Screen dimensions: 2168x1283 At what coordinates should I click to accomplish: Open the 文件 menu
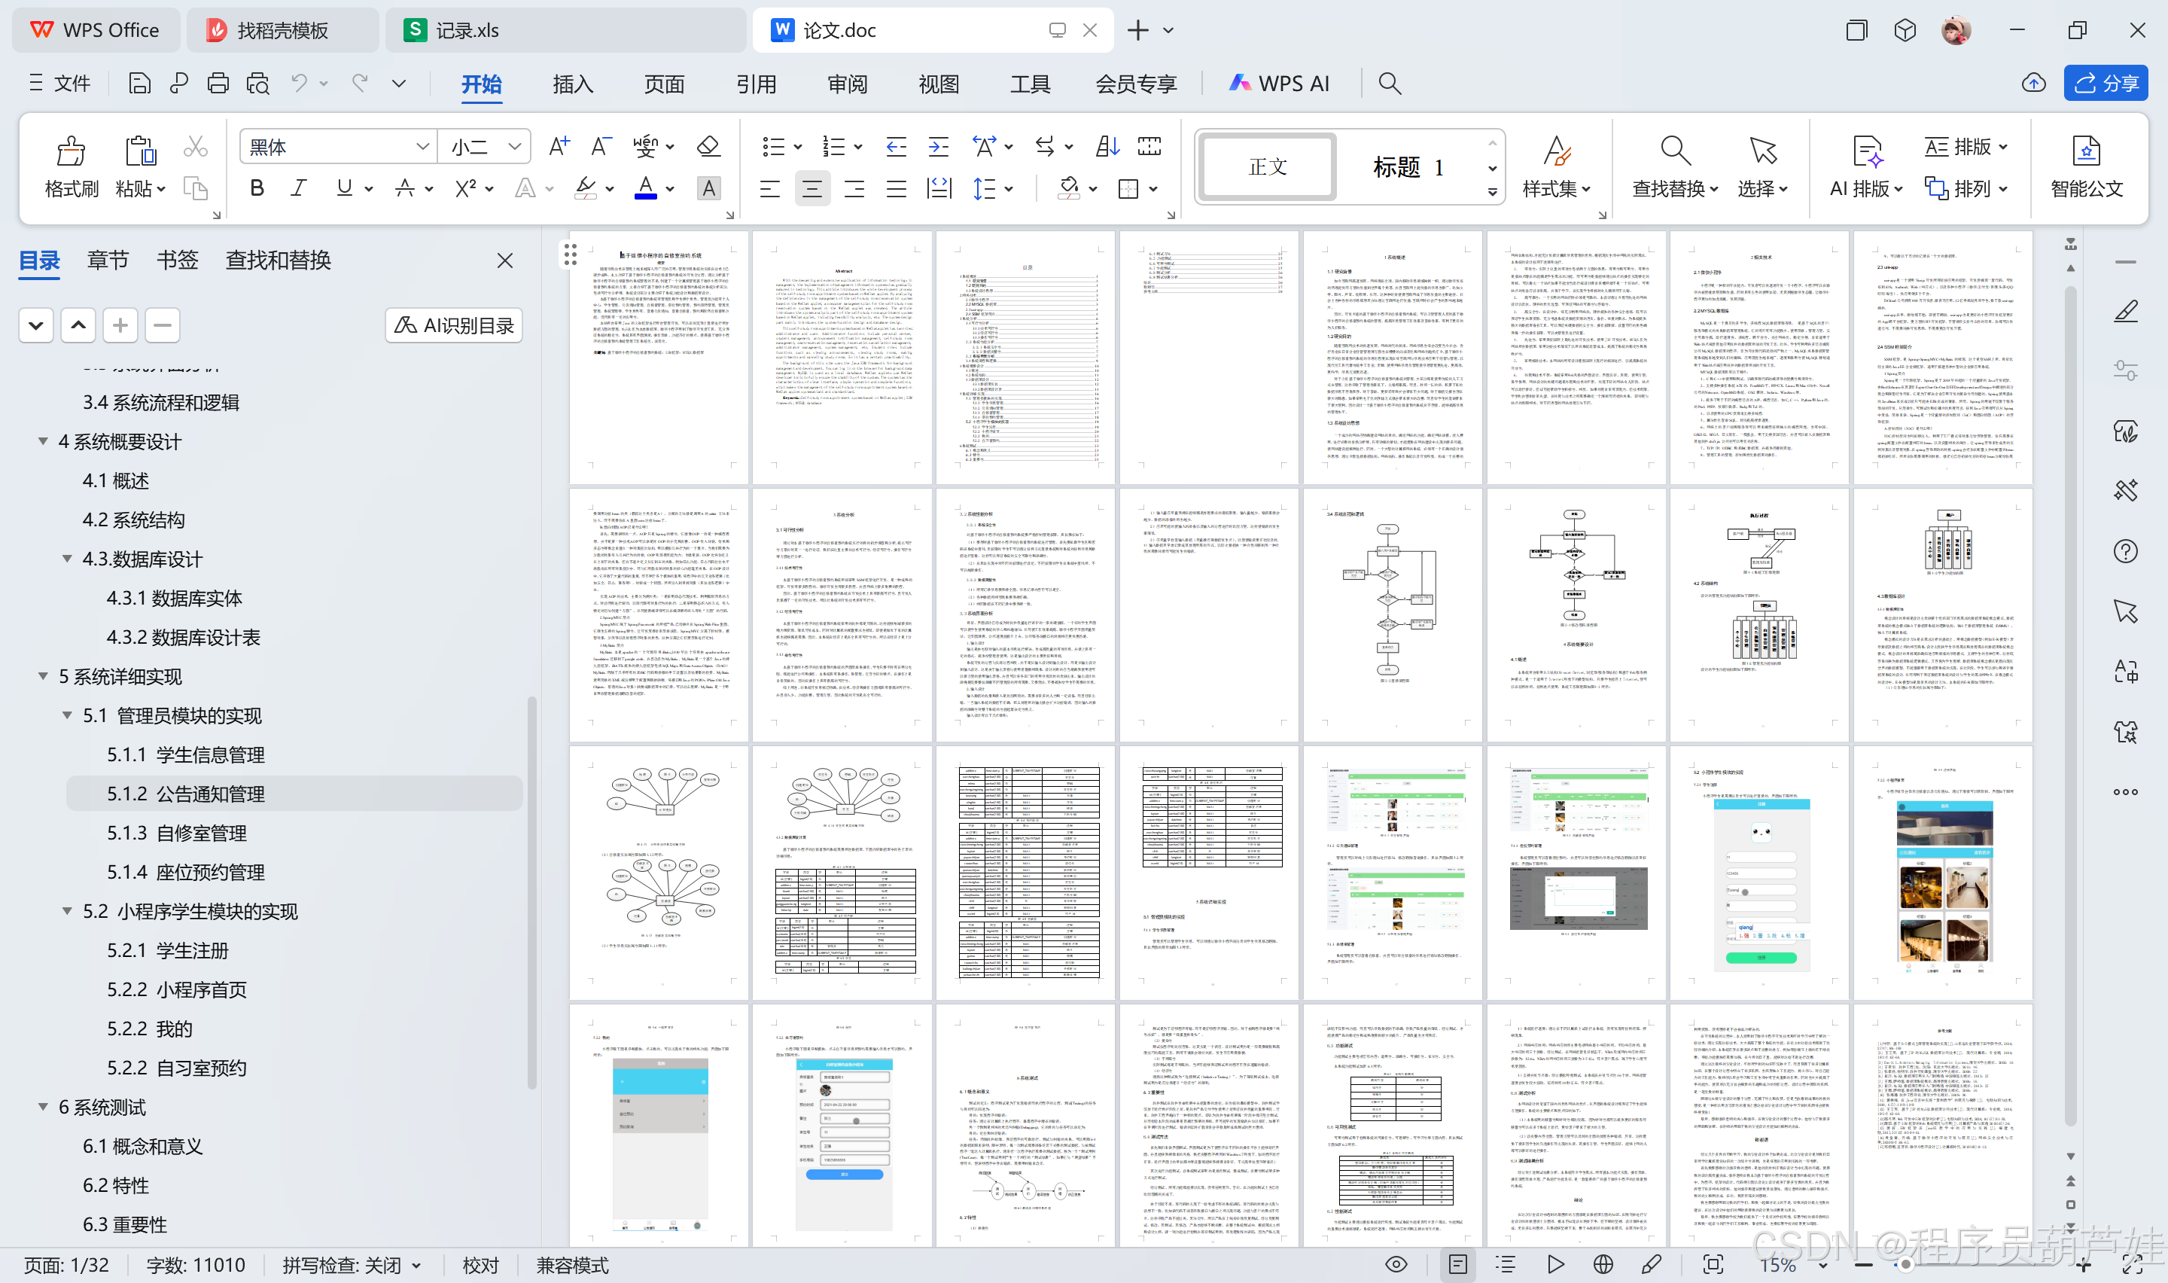[59, 83]
